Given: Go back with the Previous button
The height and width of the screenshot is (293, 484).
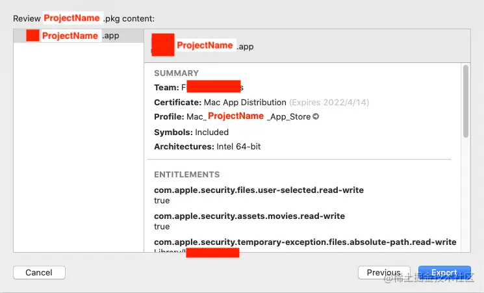Looking at the screenshot, I should (384, 272).
